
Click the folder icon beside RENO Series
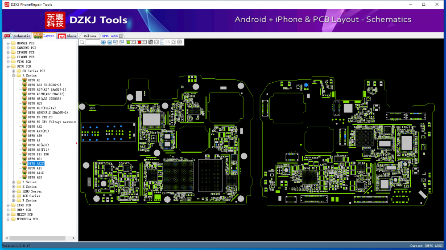click(19, 191)
